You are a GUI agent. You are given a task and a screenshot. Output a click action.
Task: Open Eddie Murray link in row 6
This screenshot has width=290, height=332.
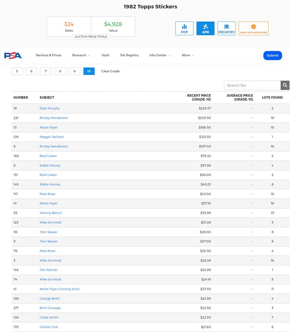tap(50, 165)
